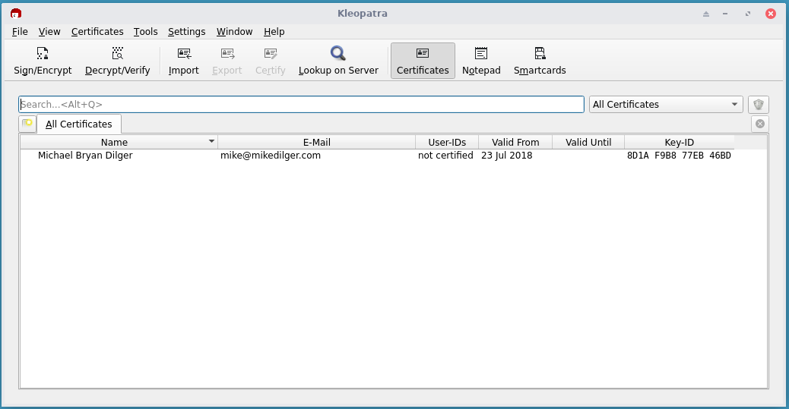Image resolution: width=789 pixels, height=409 pixels.
Task: Sort by the Key-ID column header
Action: (x=679, y=142)
